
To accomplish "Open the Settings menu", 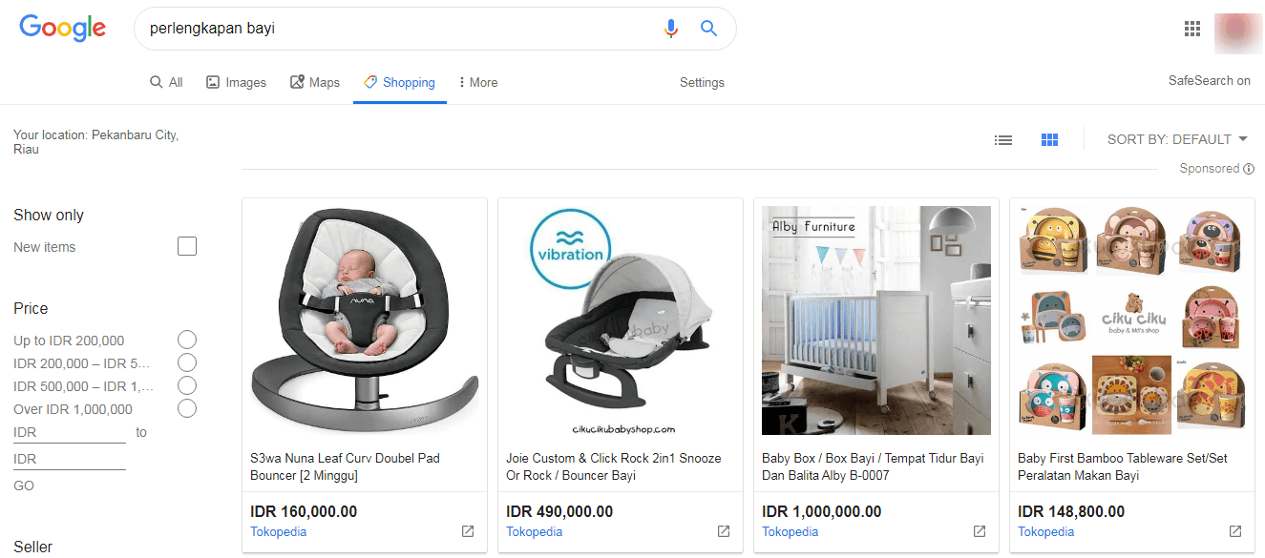I will [702, 83].
